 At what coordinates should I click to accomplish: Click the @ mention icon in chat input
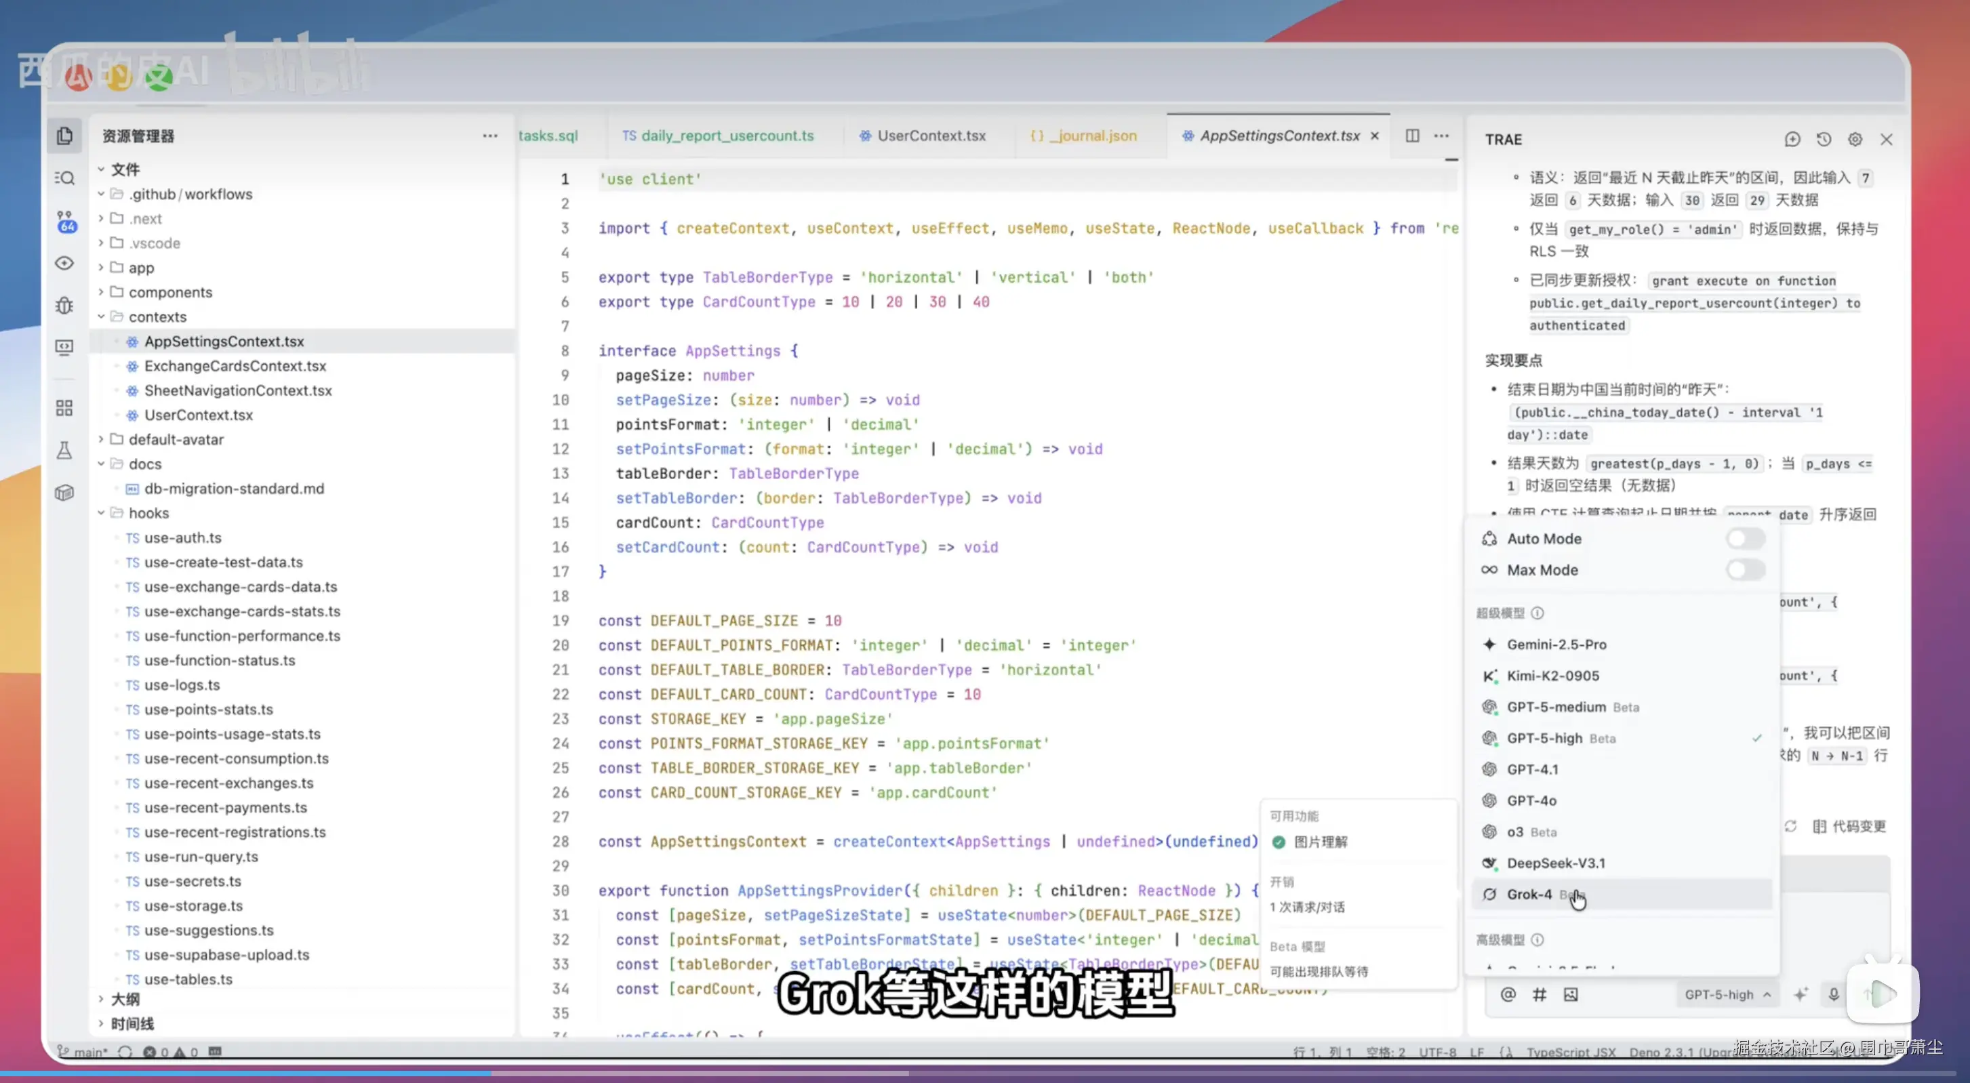1508,994
